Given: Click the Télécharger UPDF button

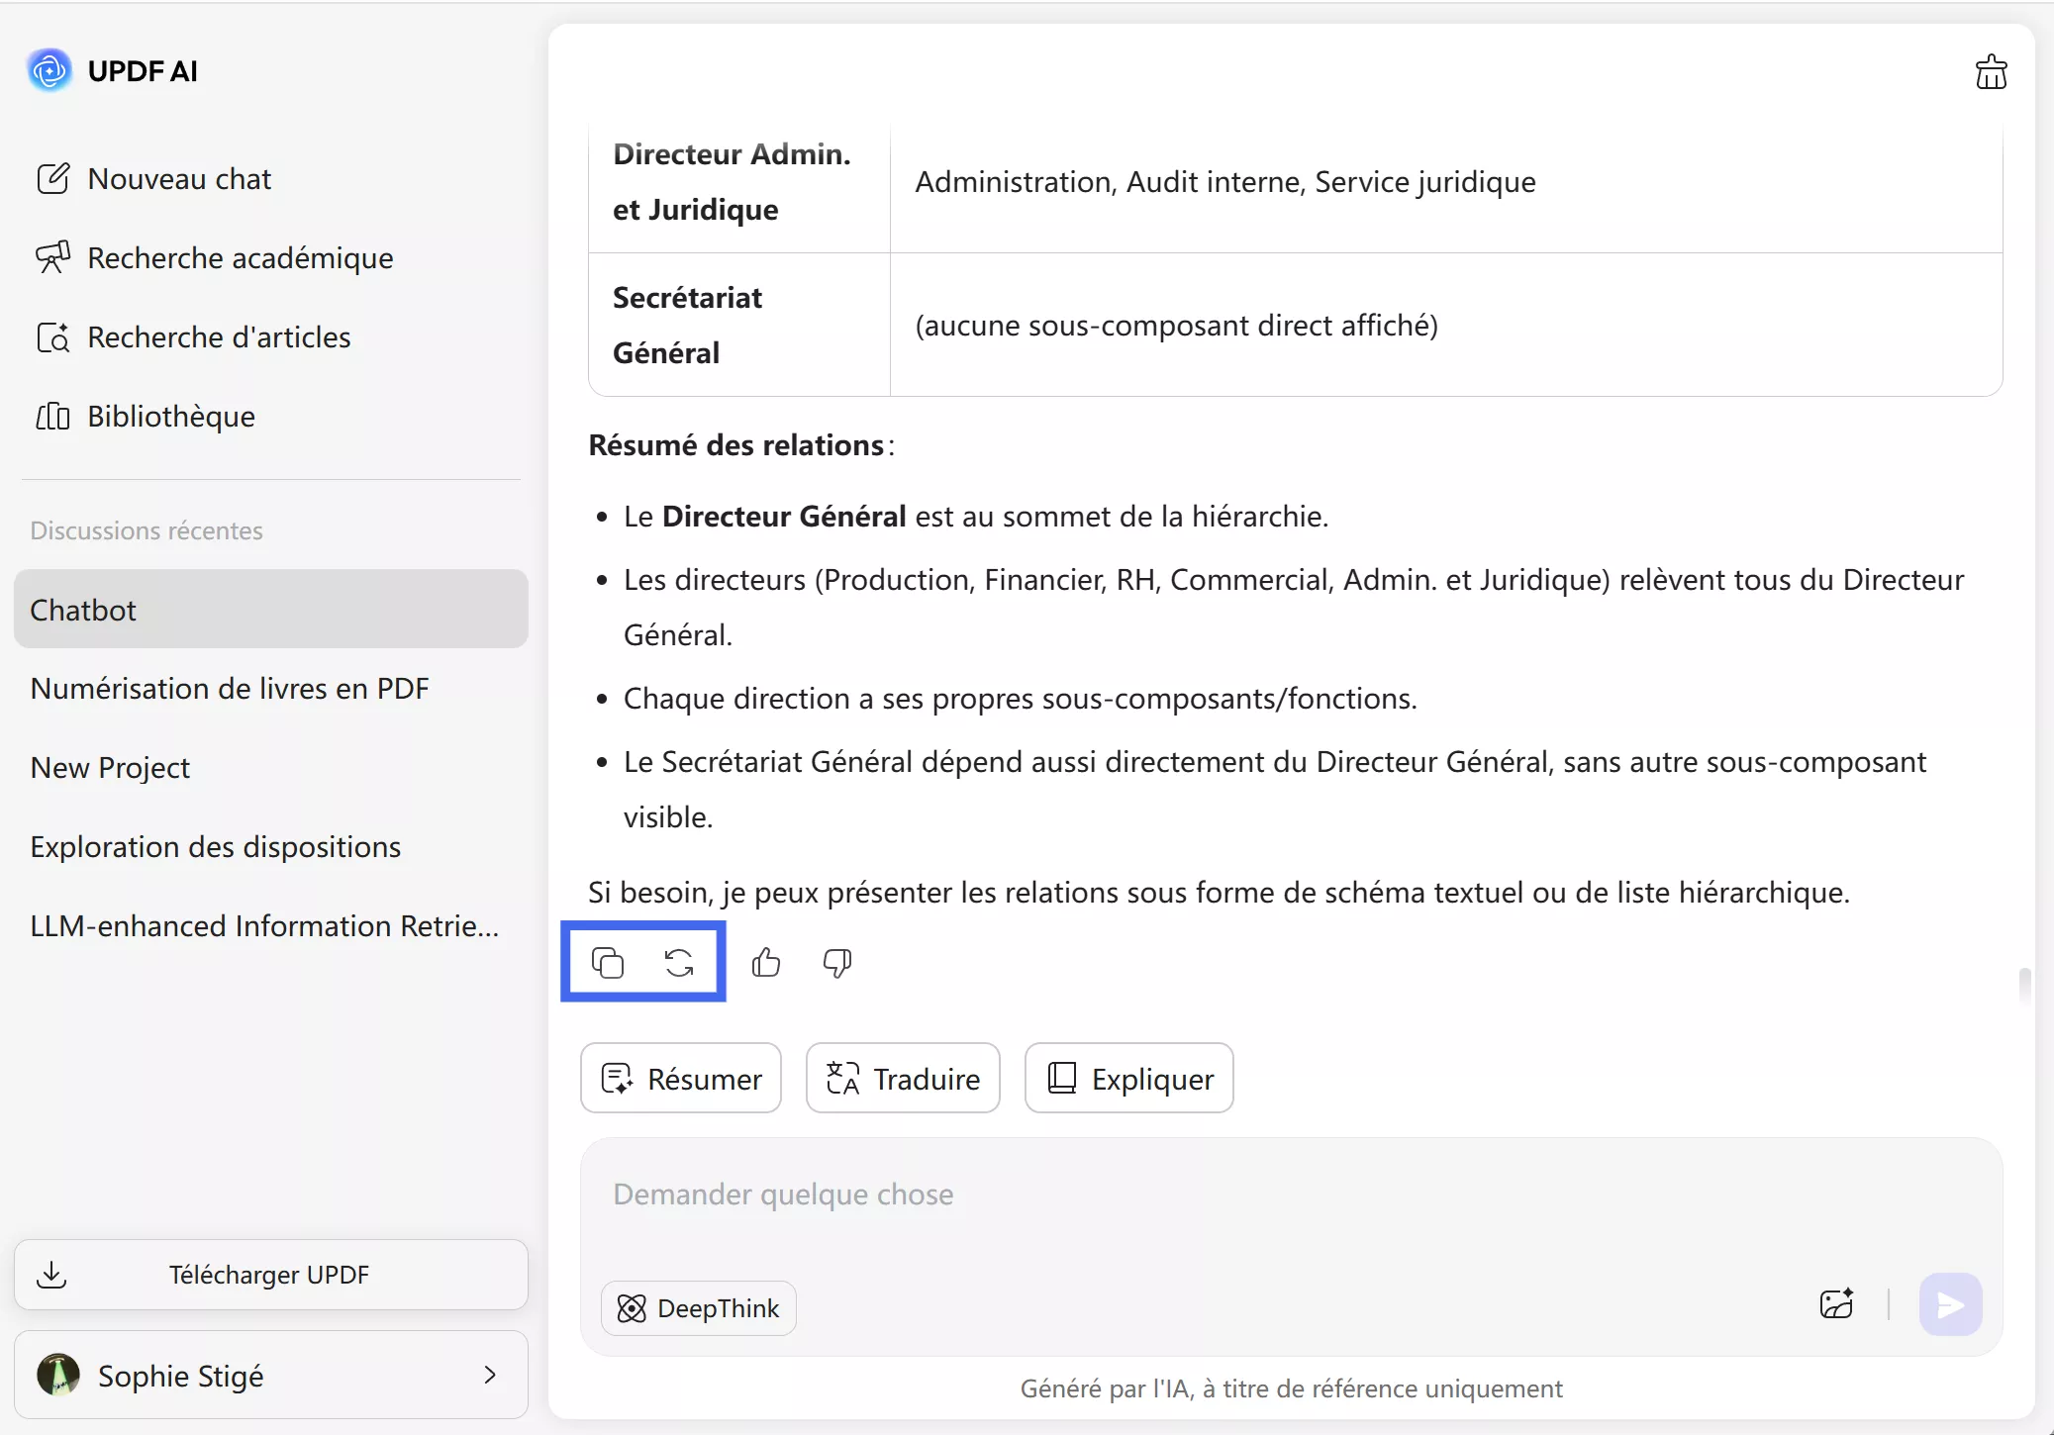Looking at the screenshot, I should [x=270, y=1275].
